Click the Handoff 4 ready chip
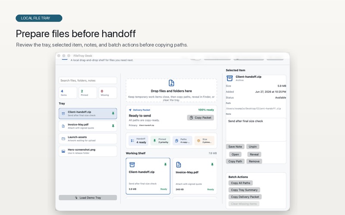 point(138,141)
